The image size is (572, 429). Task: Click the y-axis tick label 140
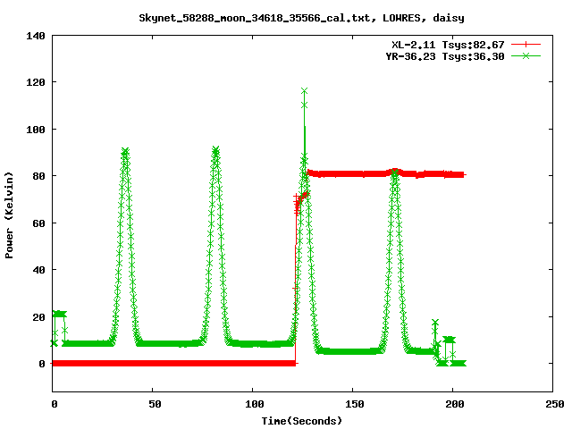coord(36,36)
